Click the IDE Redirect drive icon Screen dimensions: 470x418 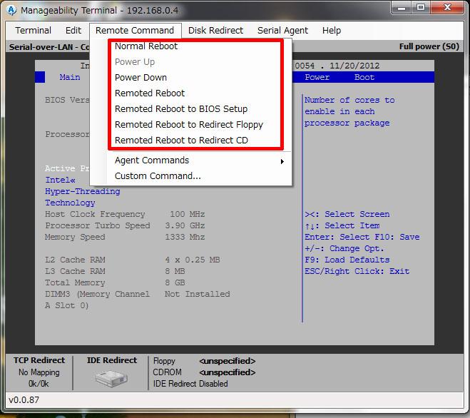(x=111, y=378)
